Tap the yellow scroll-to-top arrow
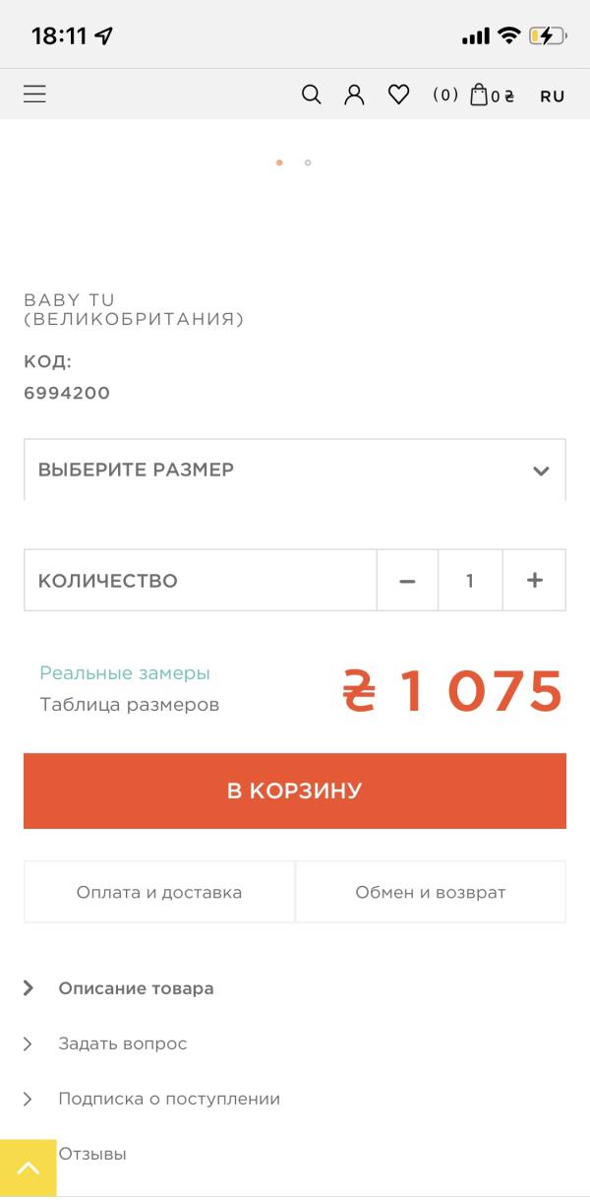This screenshot has height=1200, width=590. 28,1168
